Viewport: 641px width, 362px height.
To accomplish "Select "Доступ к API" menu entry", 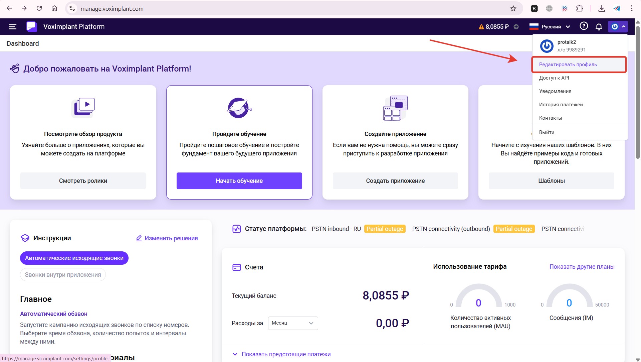I will 554,78.
